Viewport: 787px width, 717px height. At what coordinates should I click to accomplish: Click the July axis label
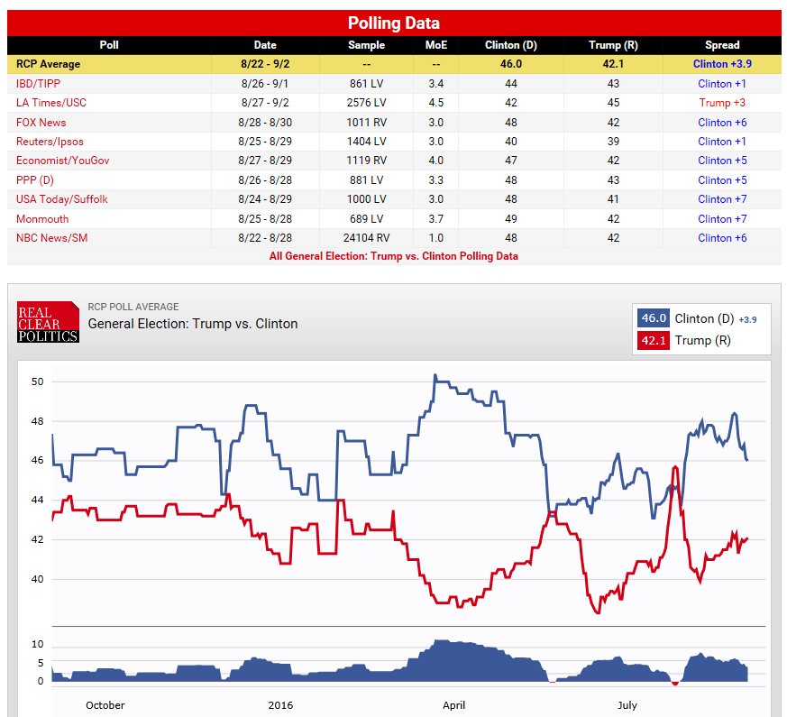(627, 705)
